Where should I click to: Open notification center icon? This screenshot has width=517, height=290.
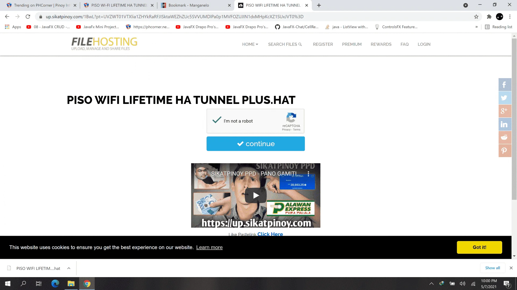(506, 284)
